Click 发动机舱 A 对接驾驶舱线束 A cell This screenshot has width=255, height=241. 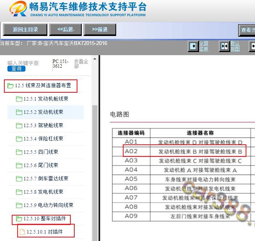coord(200,170)
